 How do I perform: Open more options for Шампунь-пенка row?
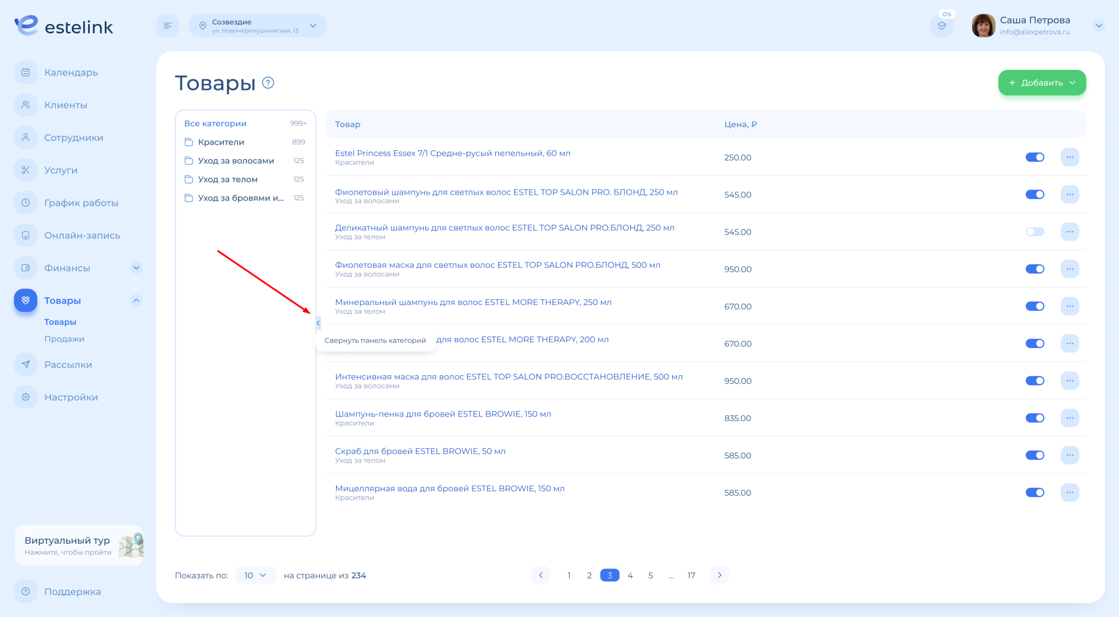[x=1070, y=418]
